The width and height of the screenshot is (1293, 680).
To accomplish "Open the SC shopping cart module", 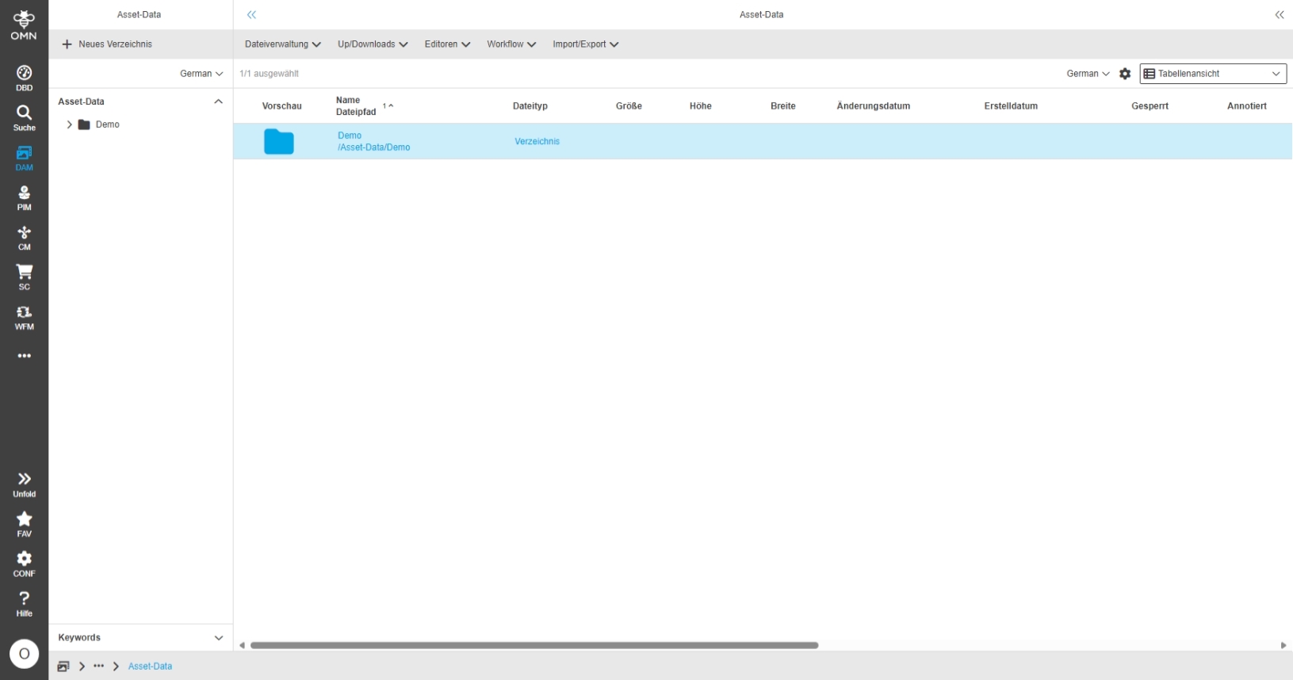I will pos(24,277).
